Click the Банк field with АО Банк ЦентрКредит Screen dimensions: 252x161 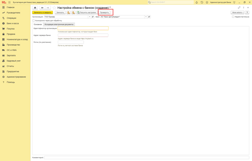pyautogui.click(x=122, y=17)
